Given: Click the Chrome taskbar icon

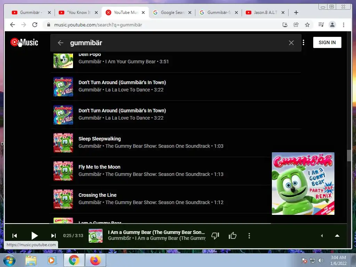Looking at the screenshot, I should tap(74, 260).
